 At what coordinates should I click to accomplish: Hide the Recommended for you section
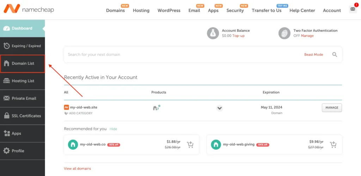click(113, 129)
